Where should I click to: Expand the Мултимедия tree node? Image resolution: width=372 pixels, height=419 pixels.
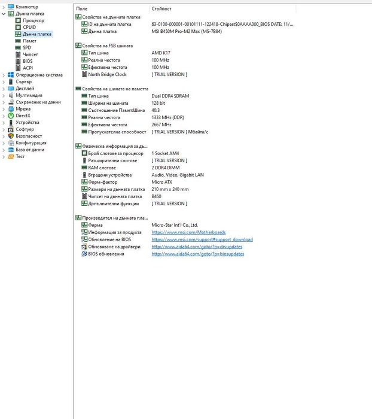click(x=4, y=95)
